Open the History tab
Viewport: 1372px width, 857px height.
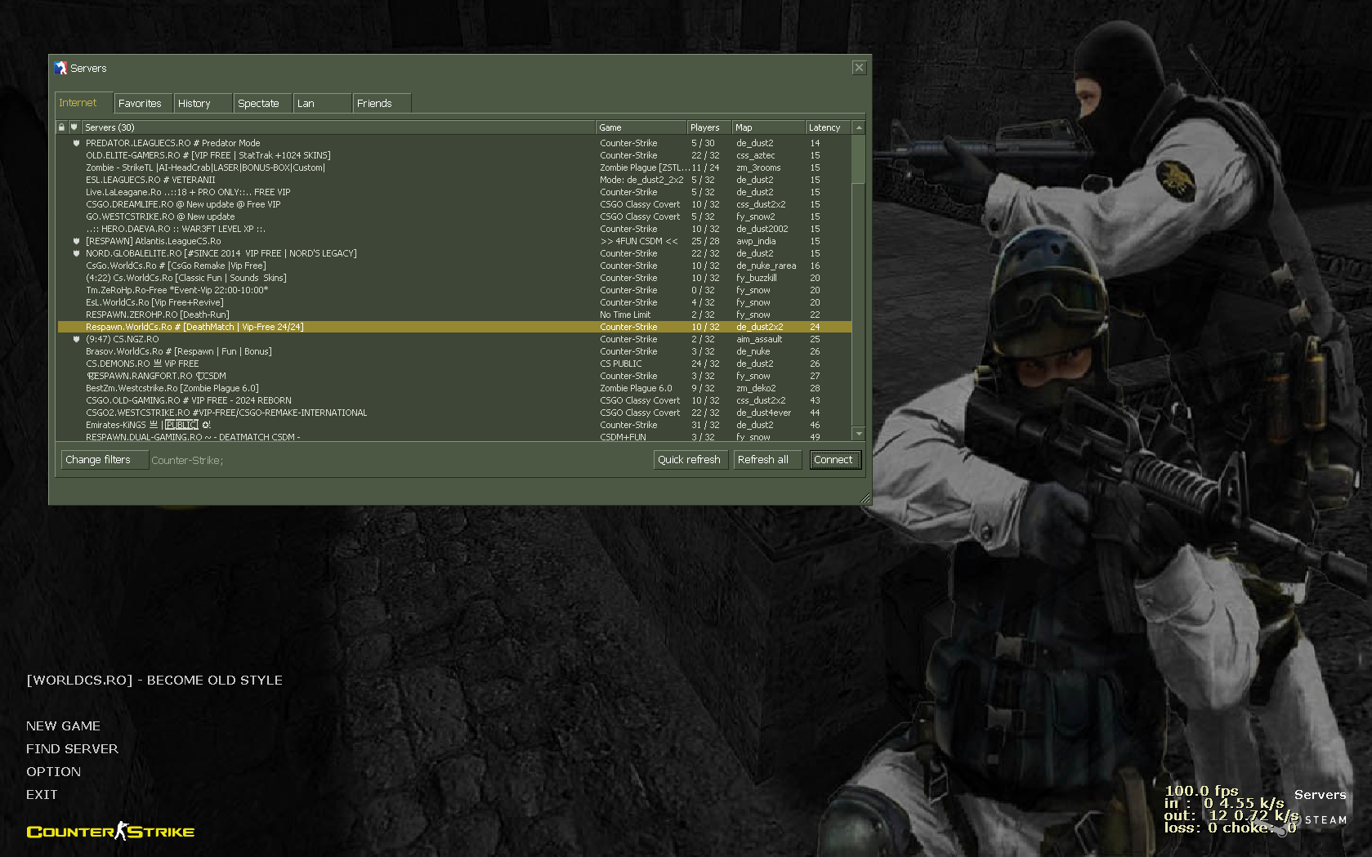203,104
